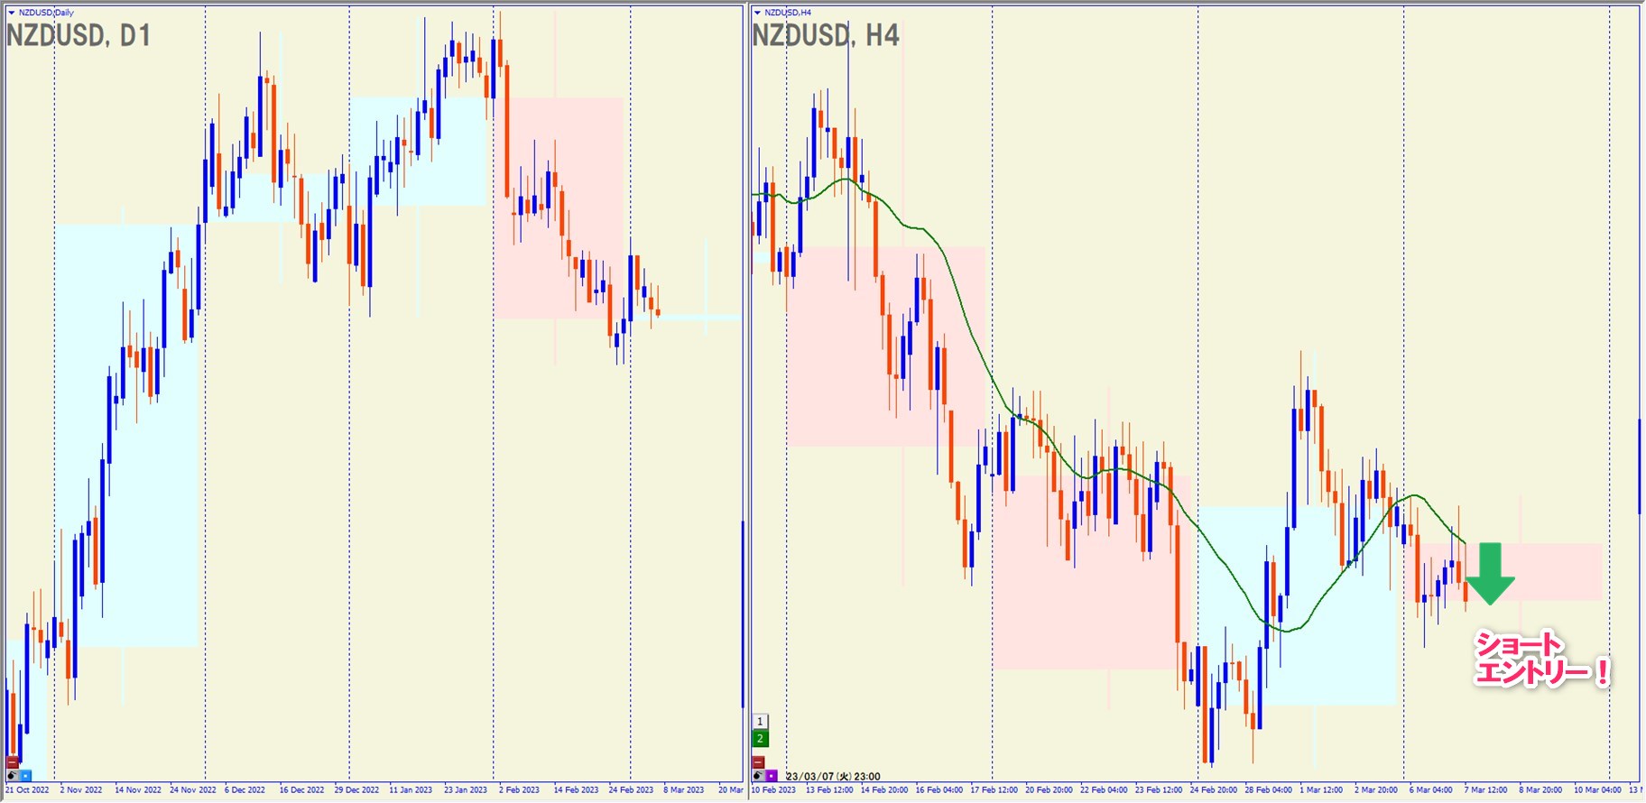This screenshot has width=1646, height=803.
Task: Expand the NZDUSD H4 chart dropdown arrow
Action: coord(757,13)
